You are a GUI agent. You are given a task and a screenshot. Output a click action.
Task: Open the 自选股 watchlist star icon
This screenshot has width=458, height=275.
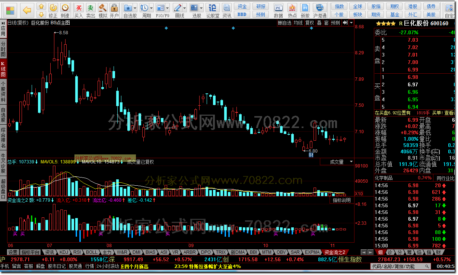128,8
